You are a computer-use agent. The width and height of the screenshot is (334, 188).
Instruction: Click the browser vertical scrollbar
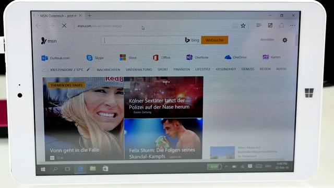pyautogui.click(x=296, y=40)
